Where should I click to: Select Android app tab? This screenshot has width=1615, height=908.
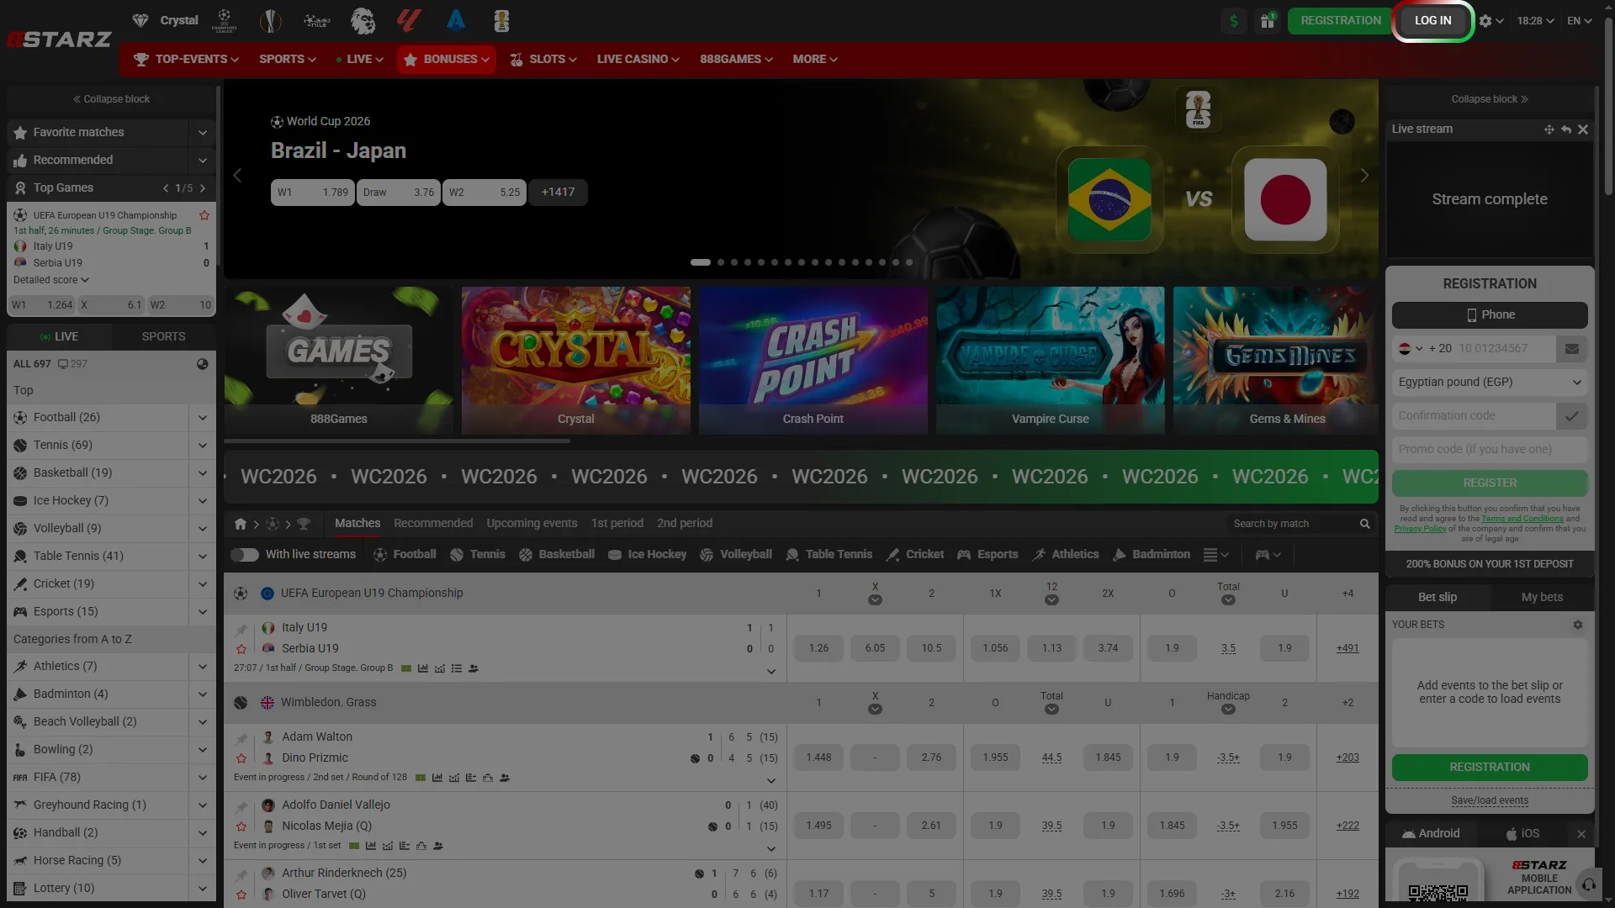pyautogui.click(x=1431, y=834)
